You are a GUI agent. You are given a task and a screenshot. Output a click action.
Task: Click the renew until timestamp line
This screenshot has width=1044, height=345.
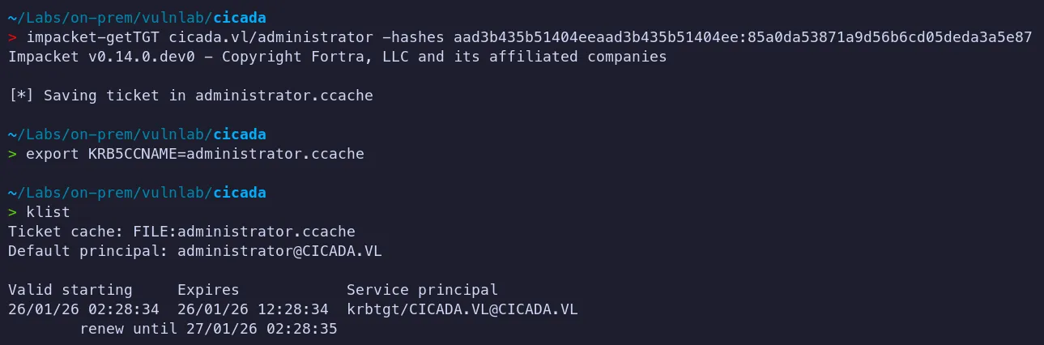208,329
